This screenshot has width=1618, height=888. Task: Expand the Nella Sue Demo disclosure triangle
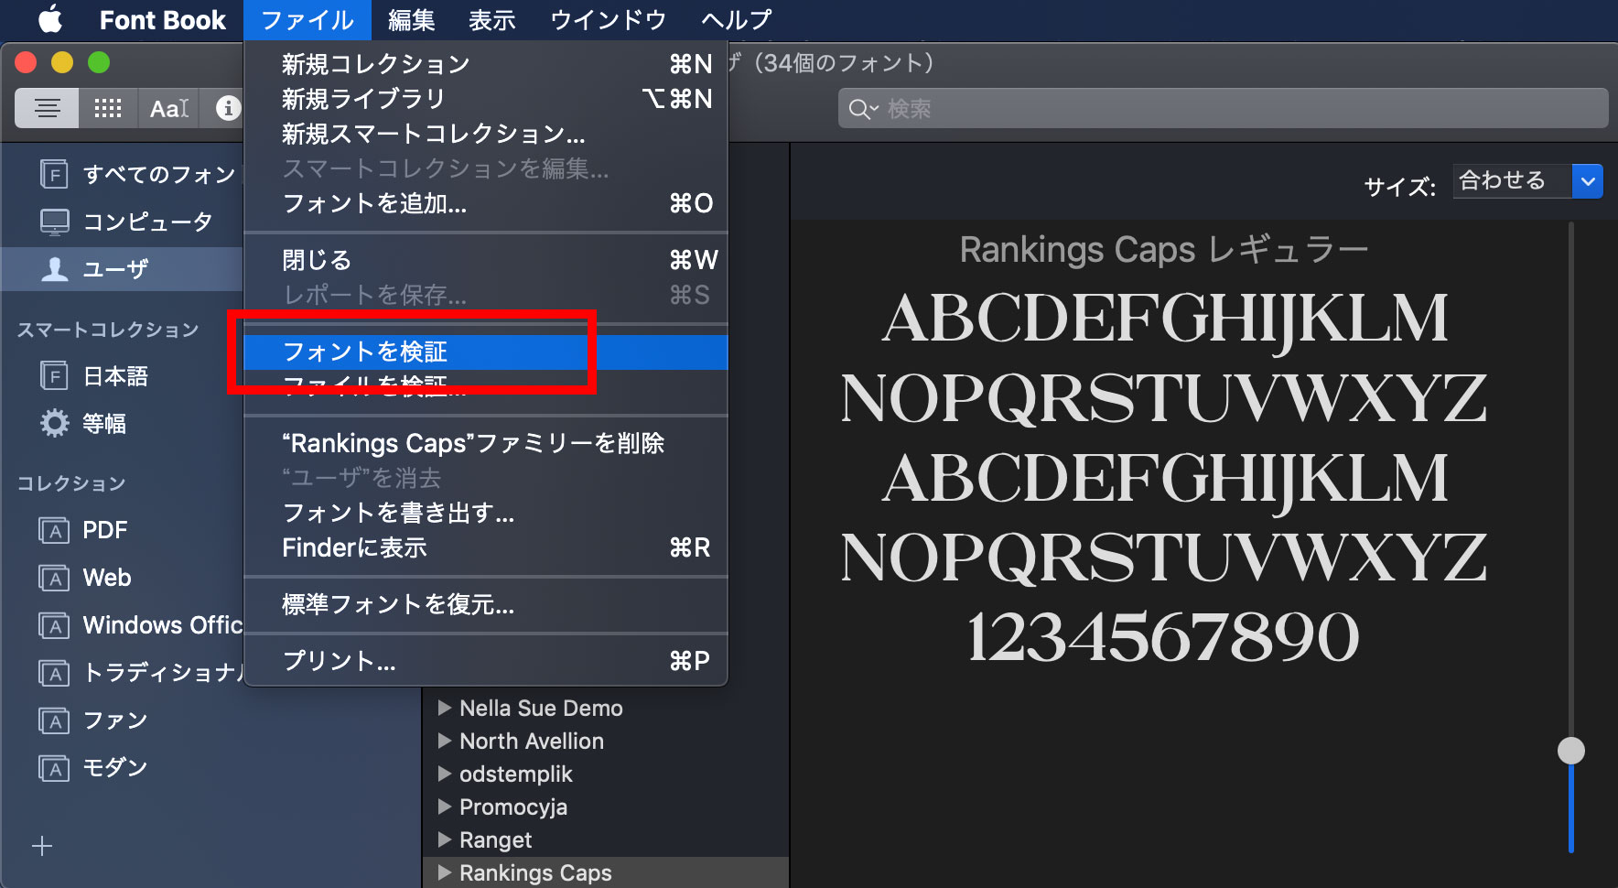[x=445, y=708]
